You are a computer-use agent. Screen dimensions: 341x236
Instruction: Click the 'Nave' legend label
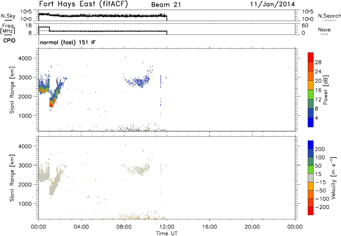click(x=324, y=29)
